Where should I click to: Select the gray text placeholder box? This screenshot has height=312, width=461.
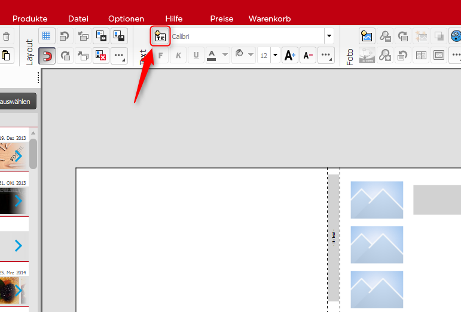[x=437, y=200]
